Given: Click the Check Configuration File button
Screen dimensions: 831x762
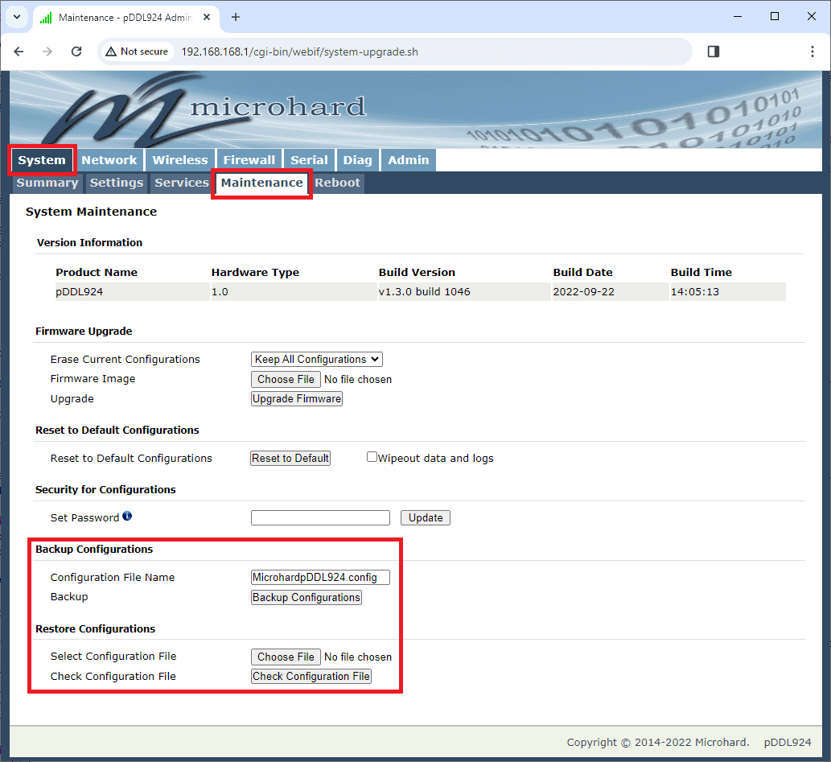Looking at the screenshot, I should tap(311, 676).
